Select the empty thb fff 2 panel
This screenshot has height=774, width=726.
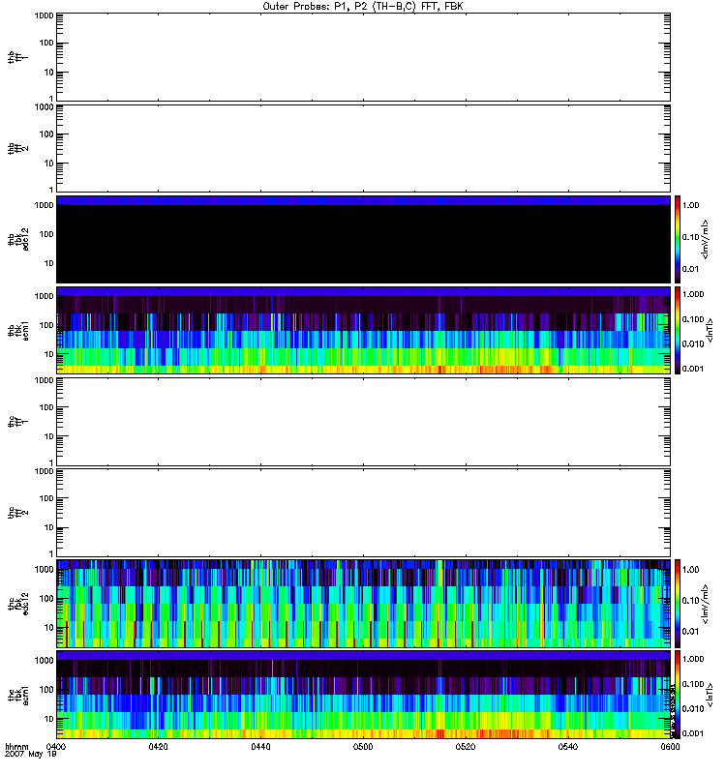363,147
